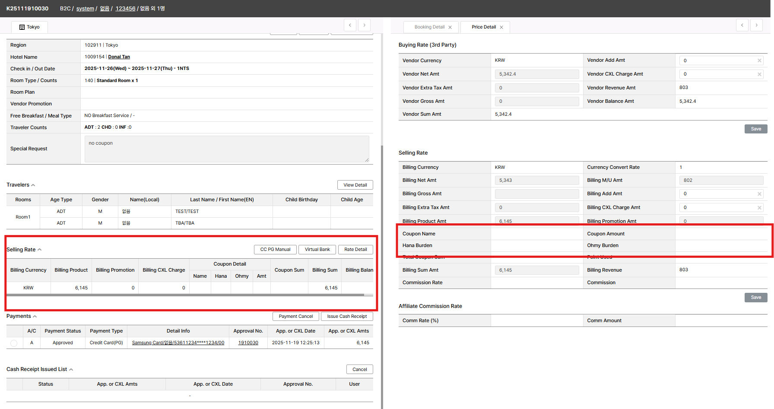Click left arrow in Tokyo tab navigation
This screenshot has height=409, width=774.
tap(350, 25)
